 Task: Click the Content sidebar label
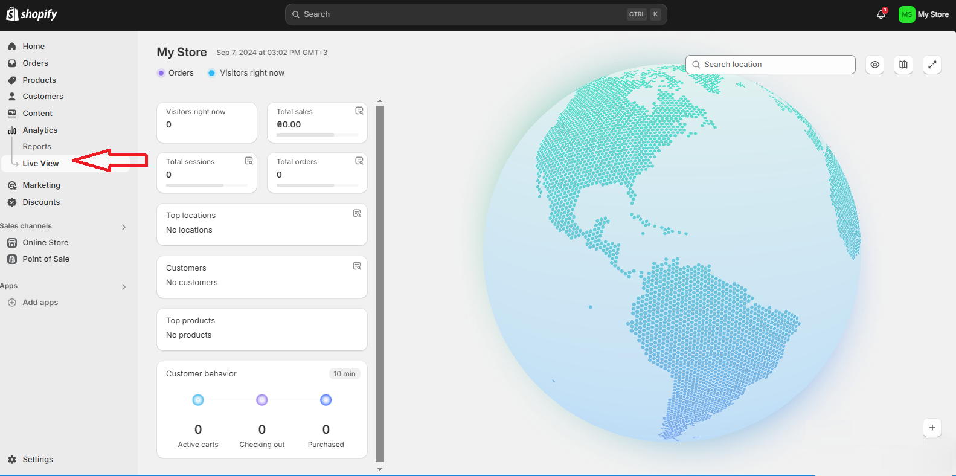click(37, 113)
